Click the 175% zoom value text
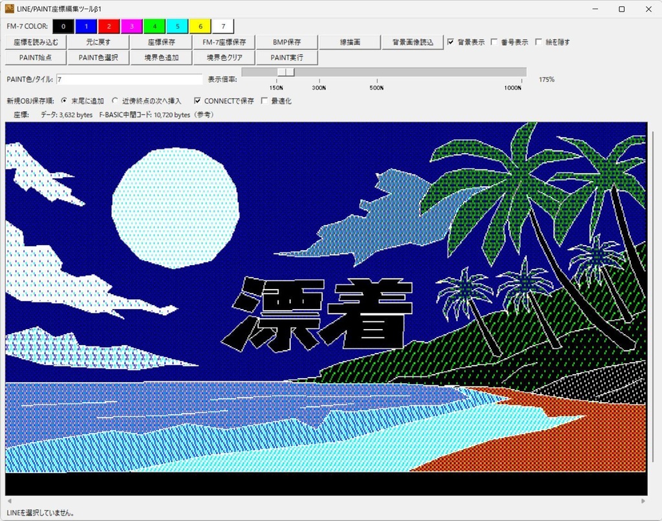Screen dimensions: 662x521 click(x=546, y=80)
